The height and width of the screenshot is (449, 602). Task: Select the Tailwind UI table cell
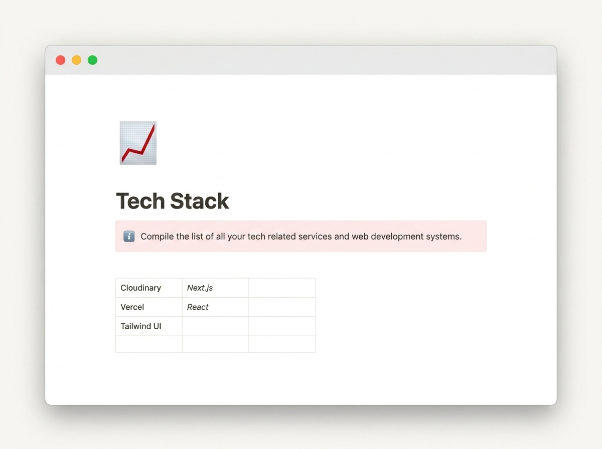pyautogui.click(x=149, y=326)
